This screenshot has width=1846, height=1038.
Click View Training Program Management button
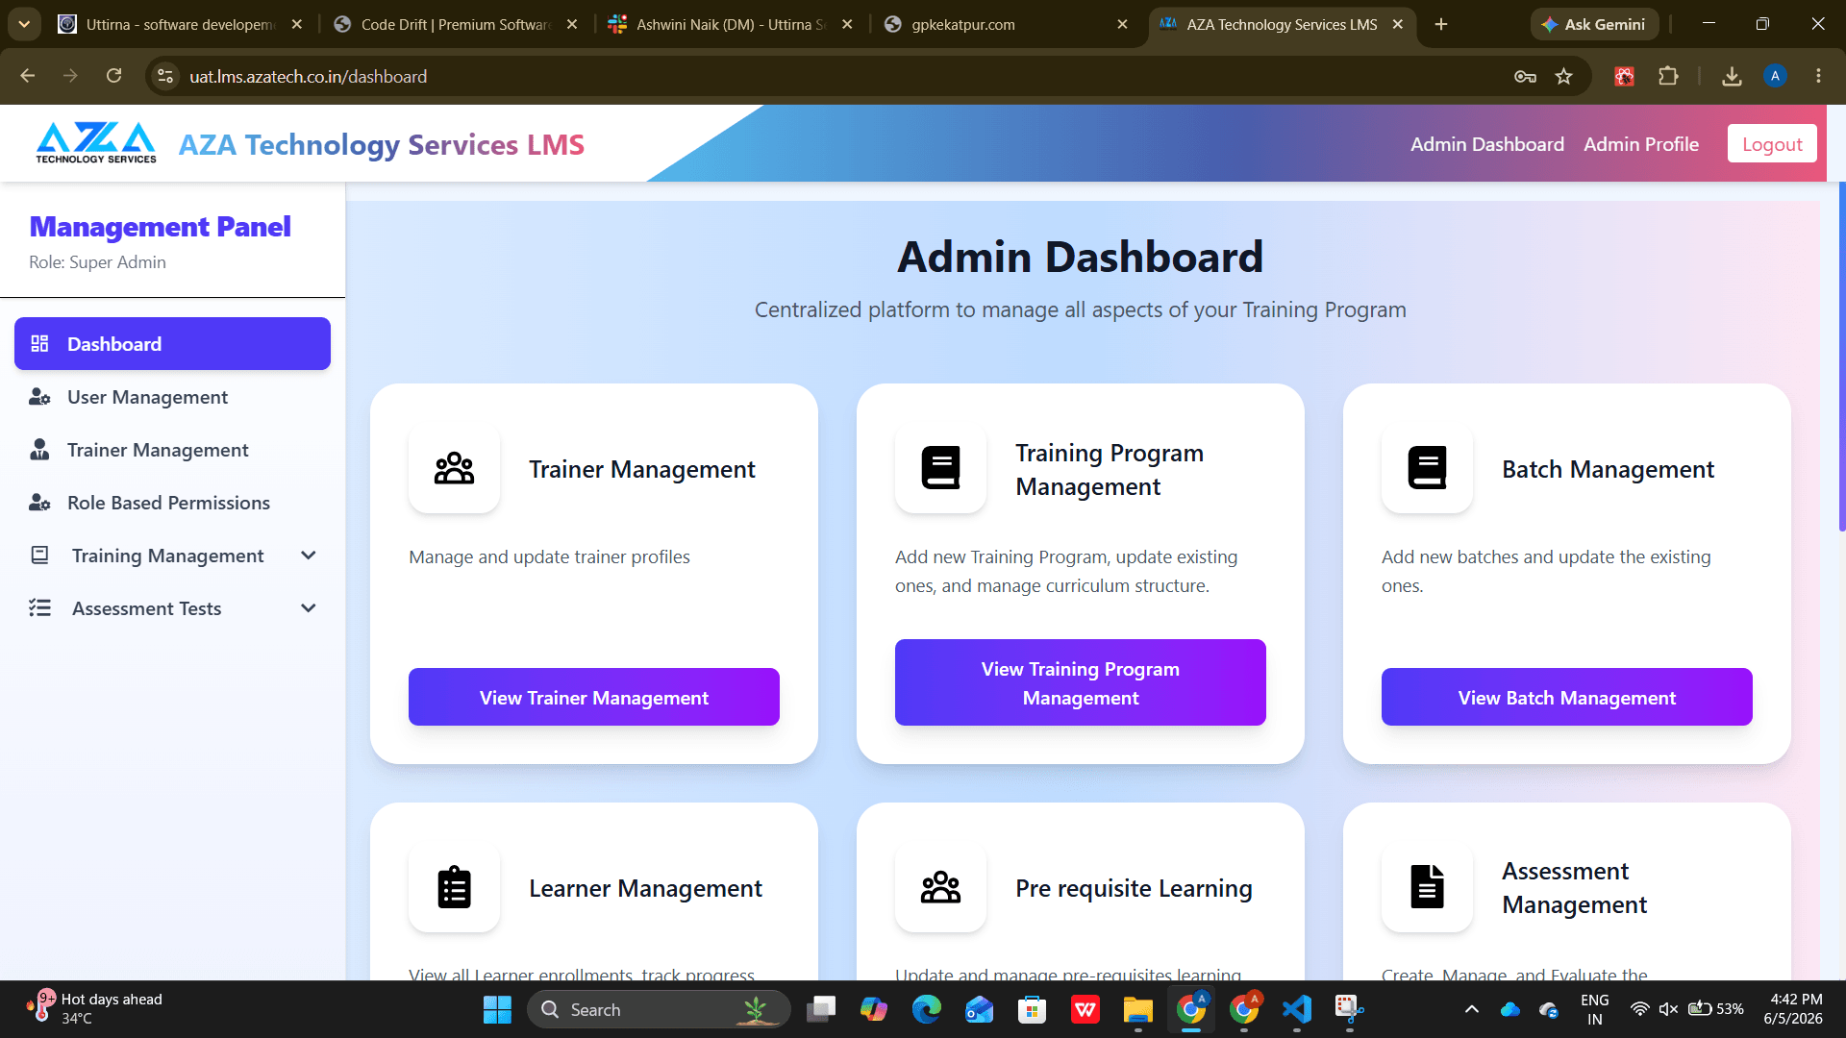1081,682
